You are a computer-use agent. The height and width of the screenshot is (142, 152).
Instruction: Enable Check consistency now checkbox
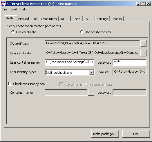point(10,84)
